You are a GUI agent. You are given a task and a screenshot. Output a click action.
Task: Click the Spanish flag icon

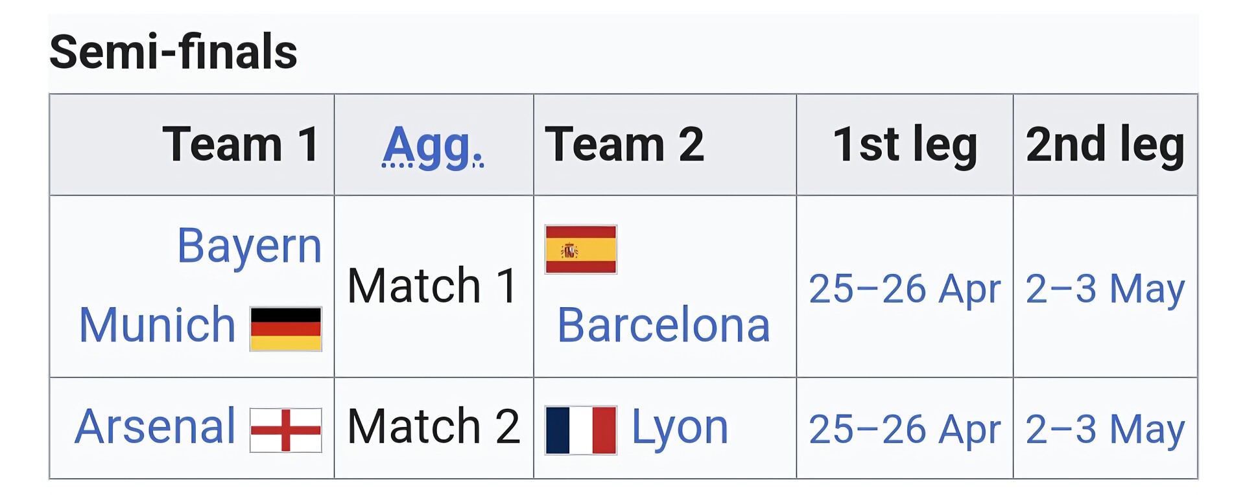click(580, 249)
